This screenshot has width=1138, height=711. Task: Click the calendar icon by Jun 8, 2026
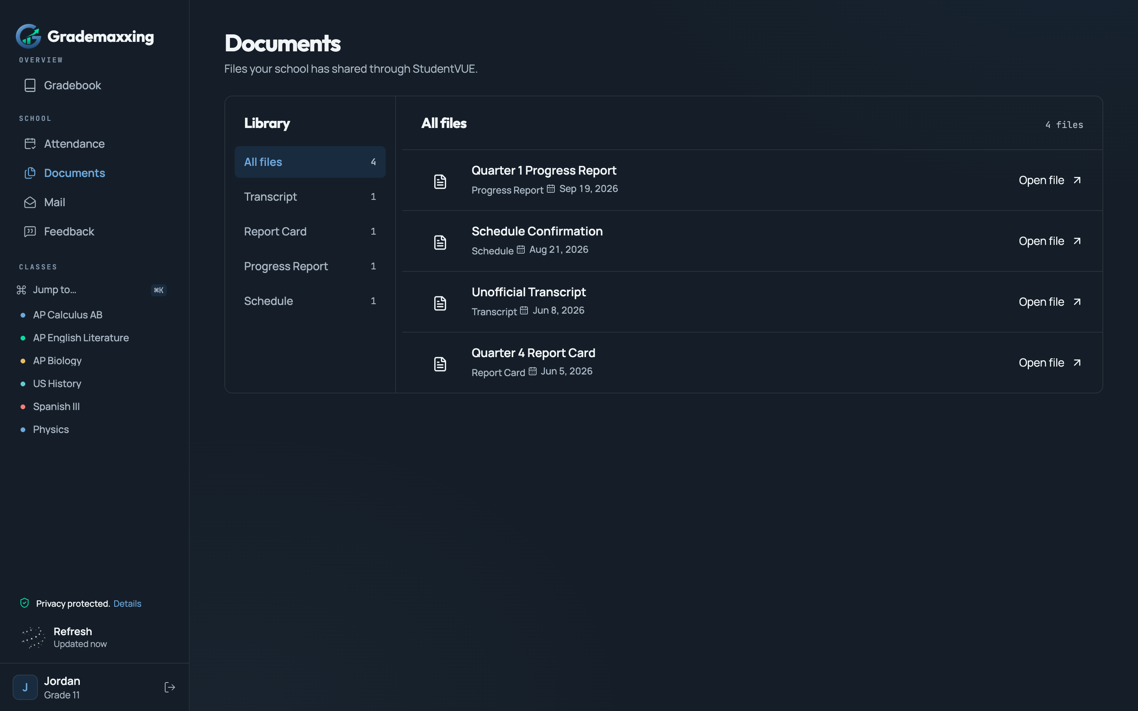524,310
